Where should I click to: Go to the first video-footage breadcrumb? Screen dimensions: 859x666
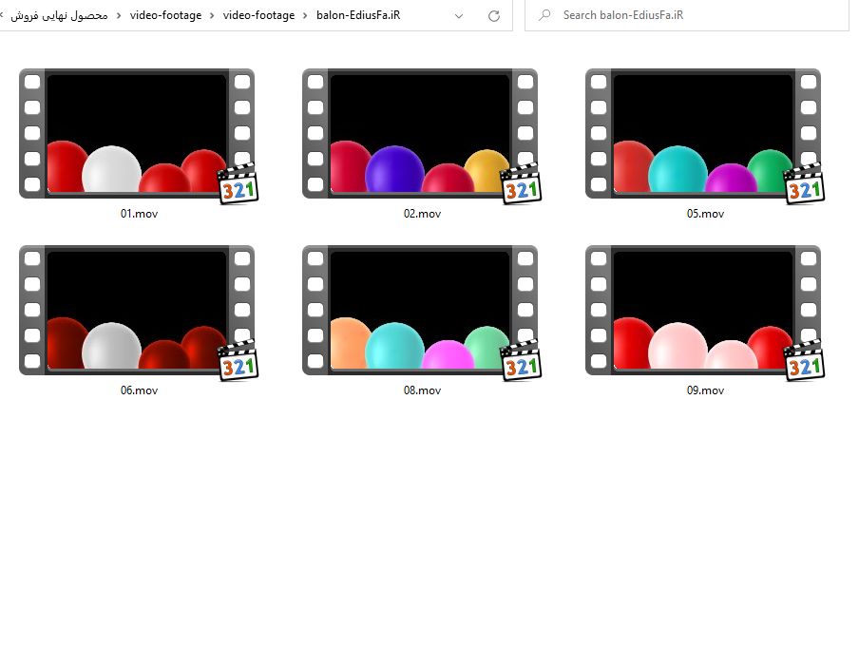click(165, 16)
